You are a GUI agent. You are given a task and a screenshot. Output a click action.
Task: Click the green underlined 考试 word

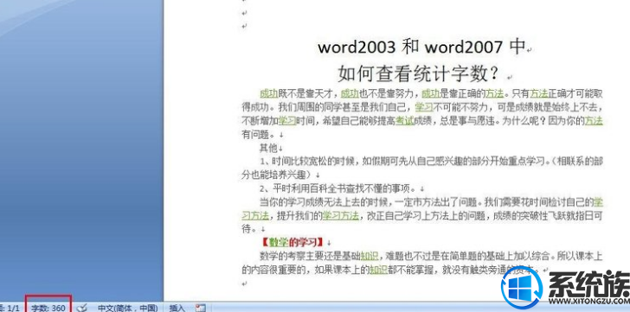point(405,121)
